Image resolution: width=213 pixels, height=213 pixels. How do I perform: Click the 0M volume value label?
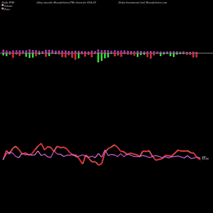204,157
